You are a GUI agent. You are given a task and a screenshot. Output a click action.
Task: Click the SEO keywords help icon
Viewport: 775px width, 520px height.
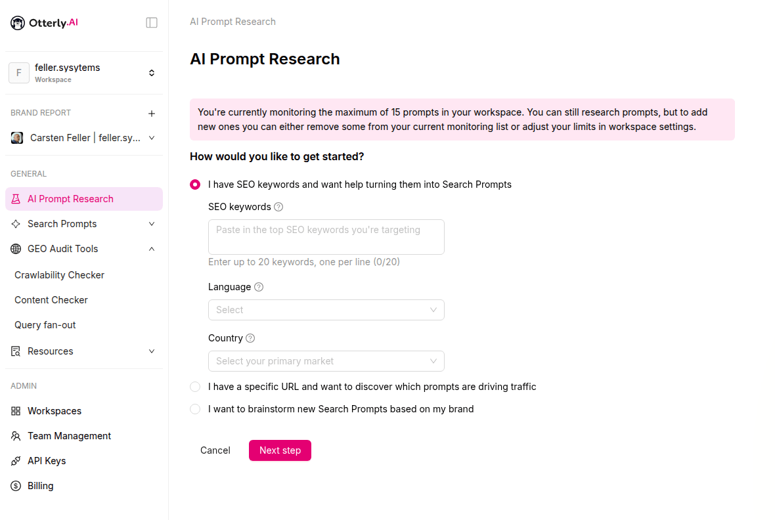coord(278,207)
